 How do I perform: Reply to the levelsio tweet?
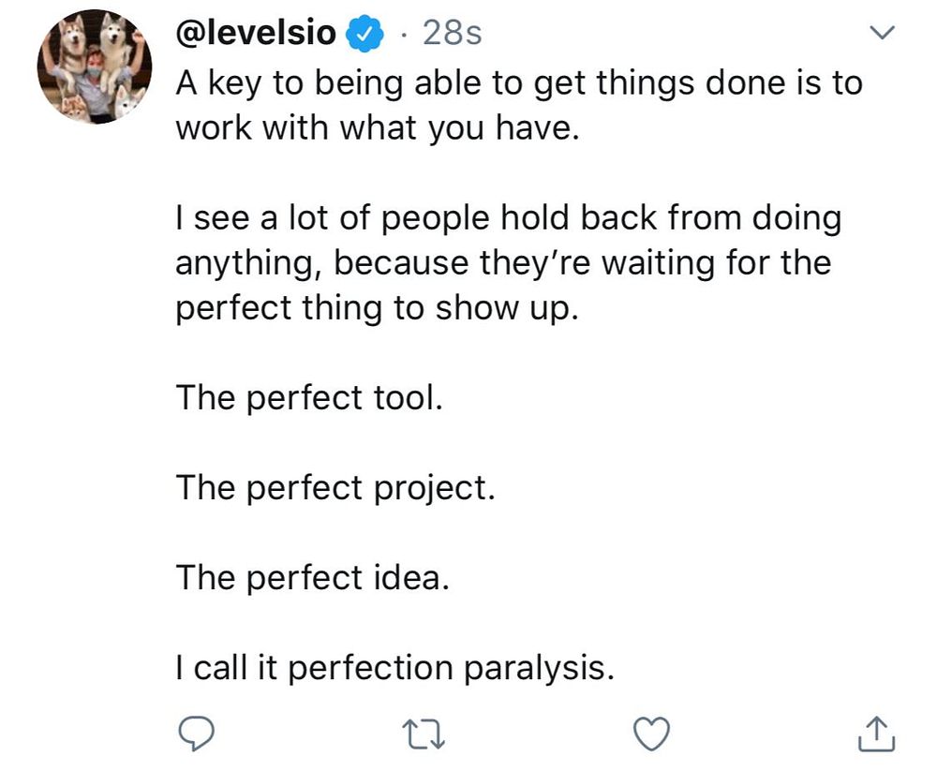pos(195,734)
